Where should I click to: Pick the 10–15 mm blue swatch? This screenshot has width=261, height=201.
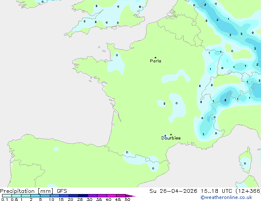[55, 196]
